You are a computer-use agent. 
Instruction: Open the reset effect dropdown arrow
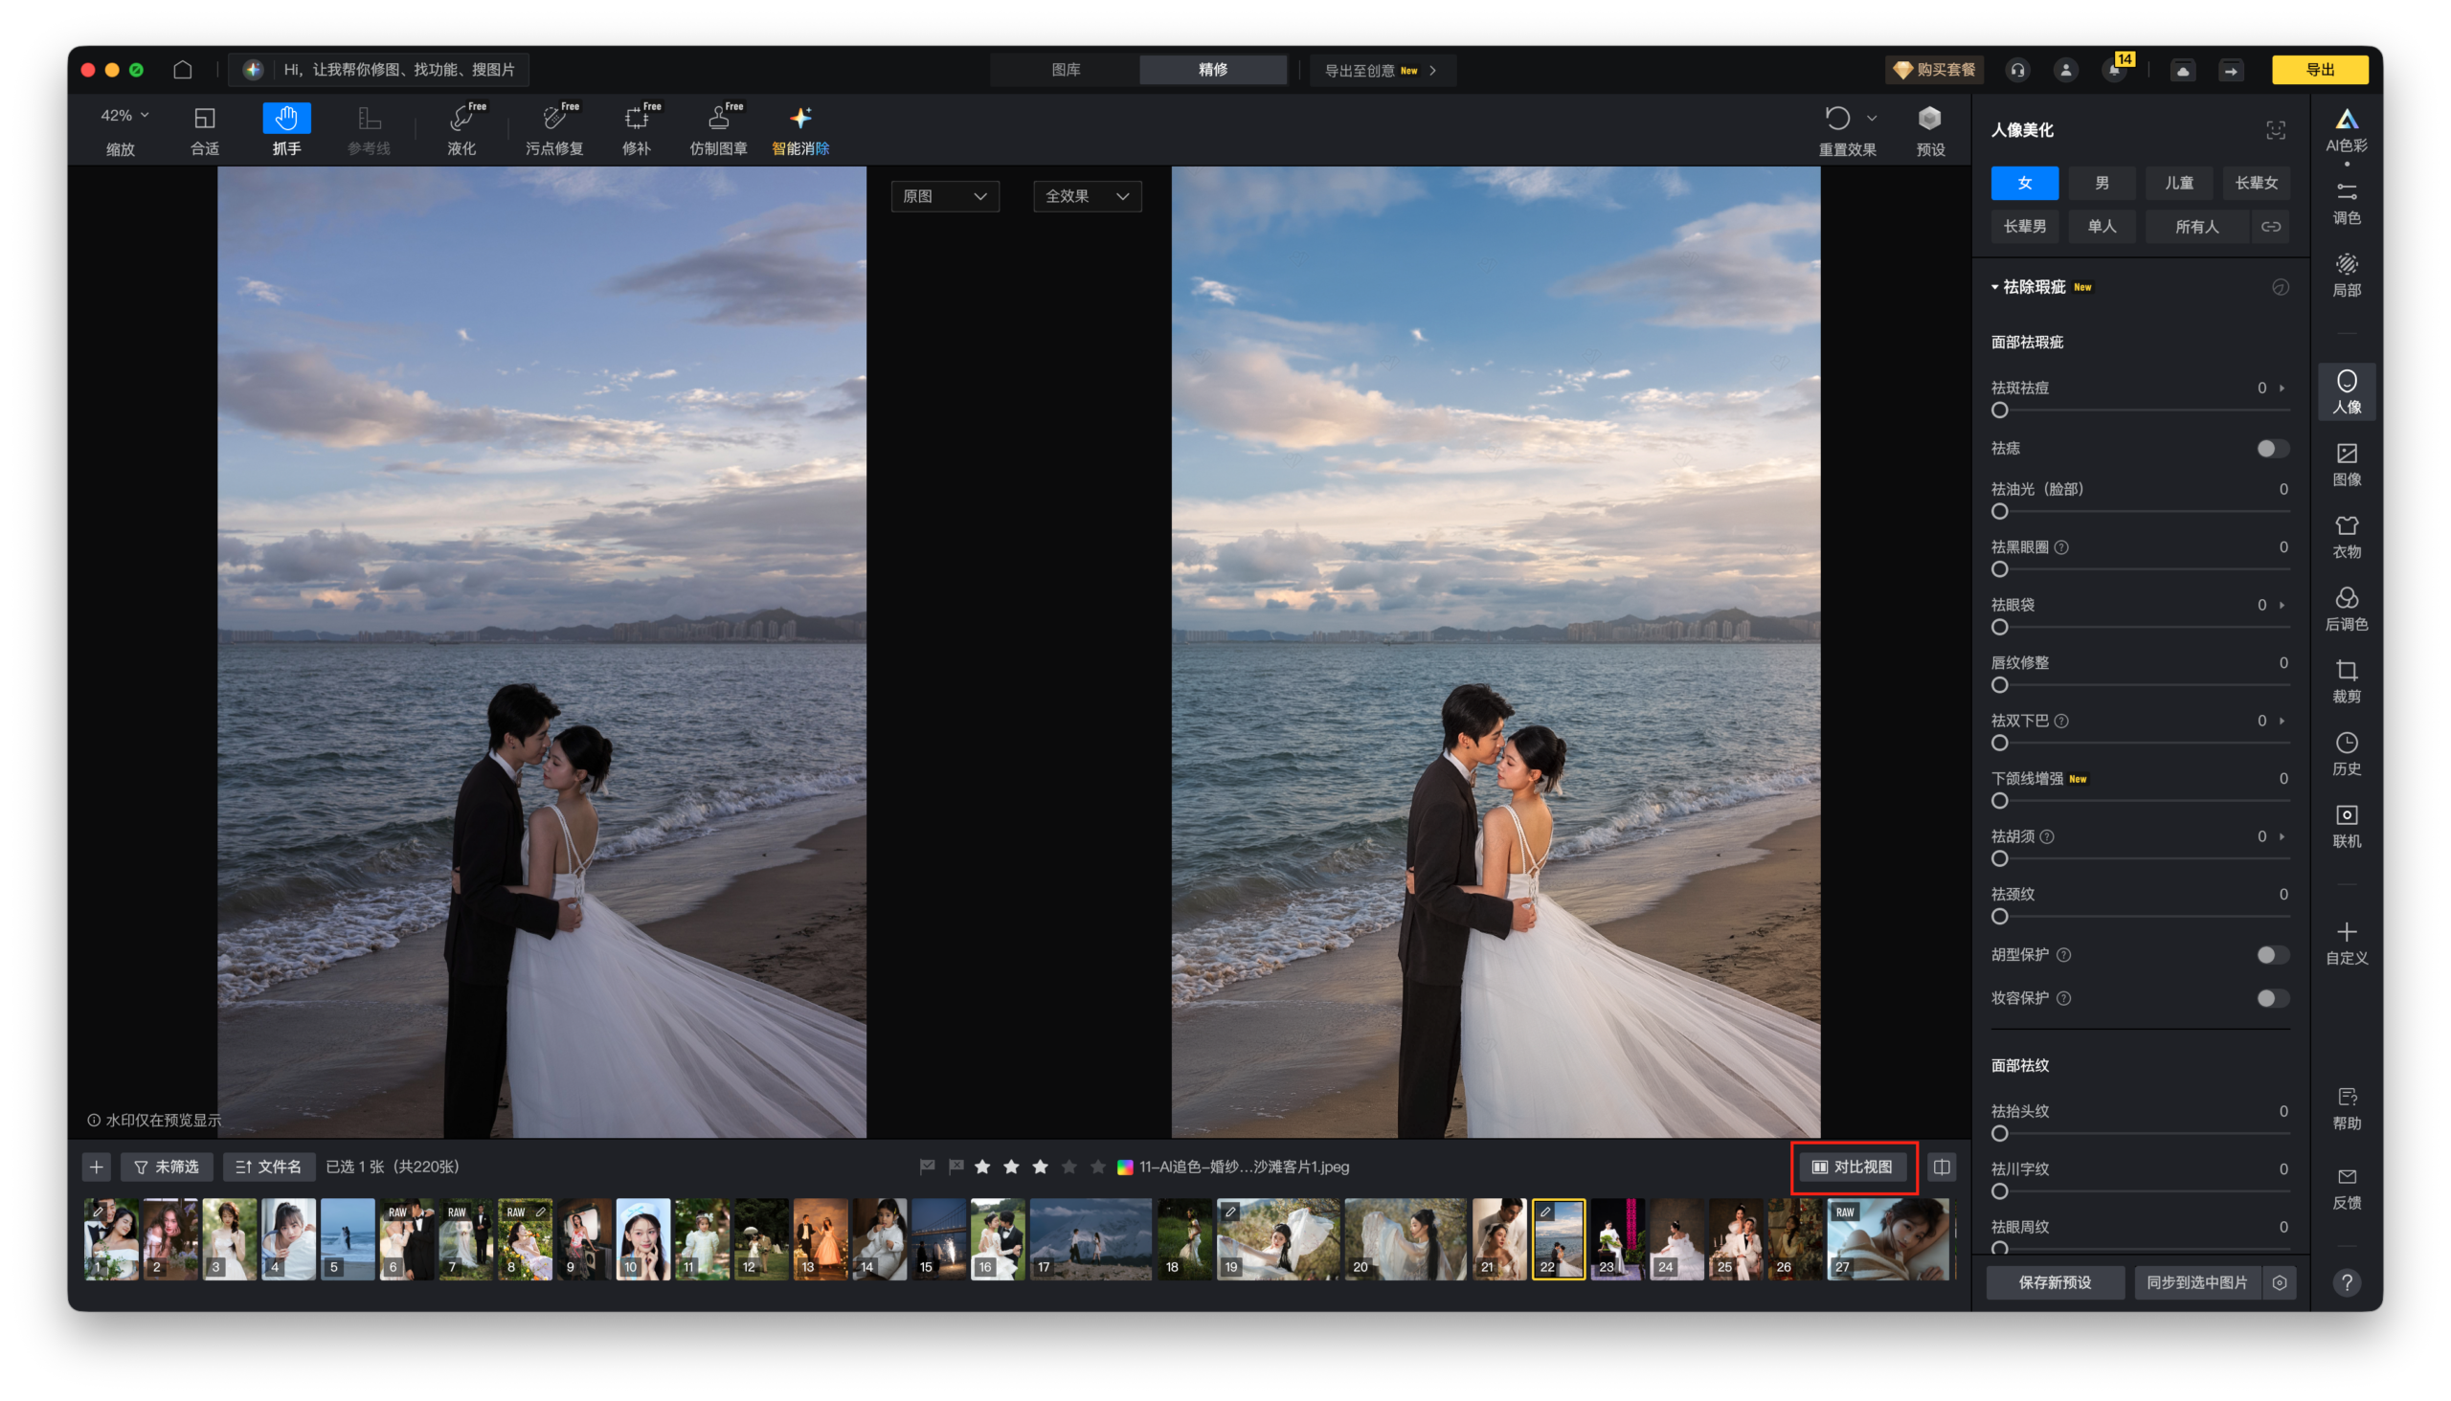(1871, 119)
